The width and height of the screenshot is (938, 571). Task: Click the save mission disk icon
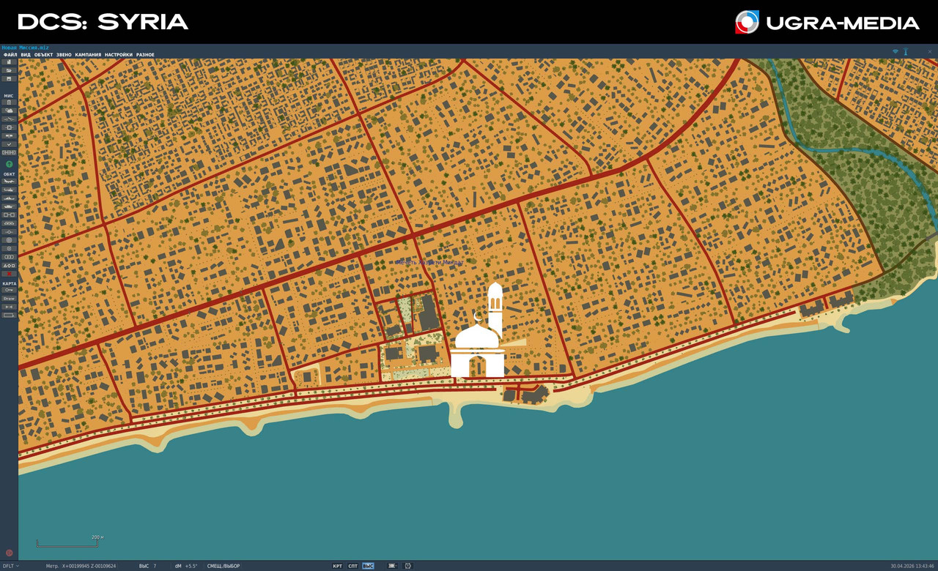coord(10,78)
